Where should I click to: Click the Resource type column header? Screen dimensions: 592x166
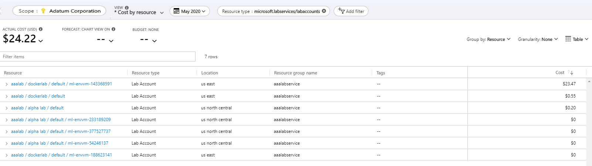146,73
